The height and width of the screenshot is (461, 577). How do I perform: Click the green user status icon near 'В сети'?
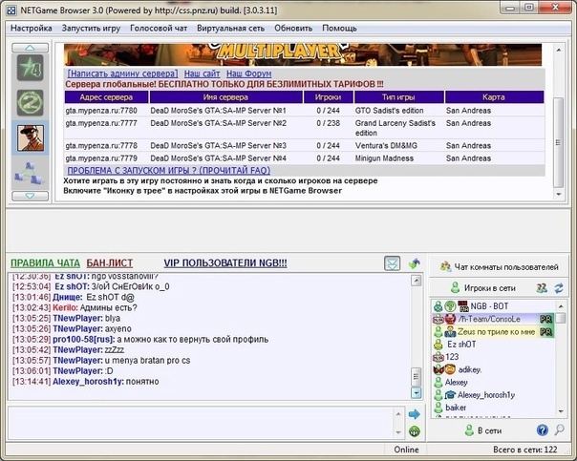tap(469, 430)
